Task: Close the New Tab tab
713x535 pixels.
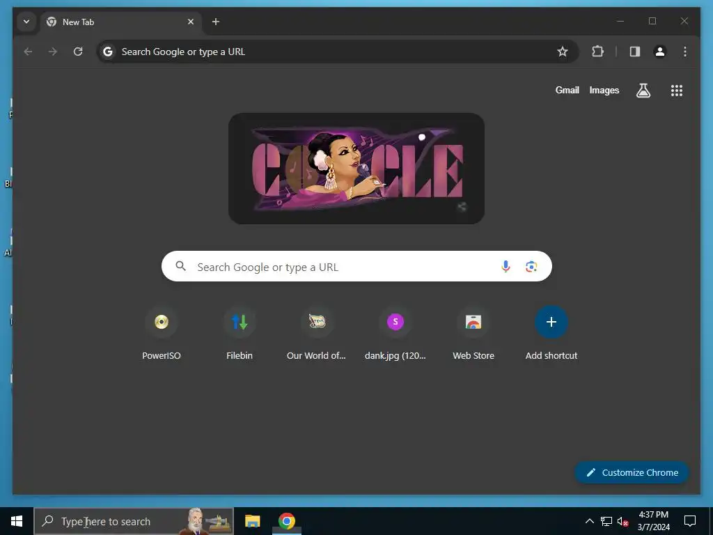Action: pyautogui.click(x=191, y=22)
